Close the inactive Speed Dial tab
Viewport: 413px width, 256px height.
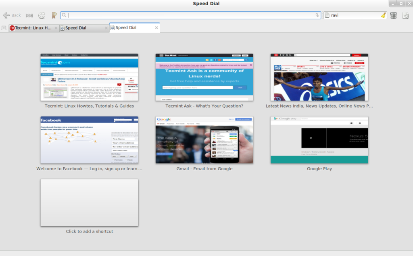point(106,28)
